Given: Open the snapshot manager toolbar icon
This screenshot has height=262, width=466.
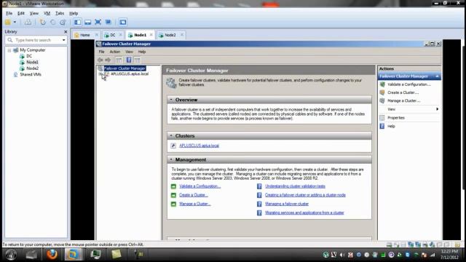Looking at the screenshot, I should click(63, 23).
